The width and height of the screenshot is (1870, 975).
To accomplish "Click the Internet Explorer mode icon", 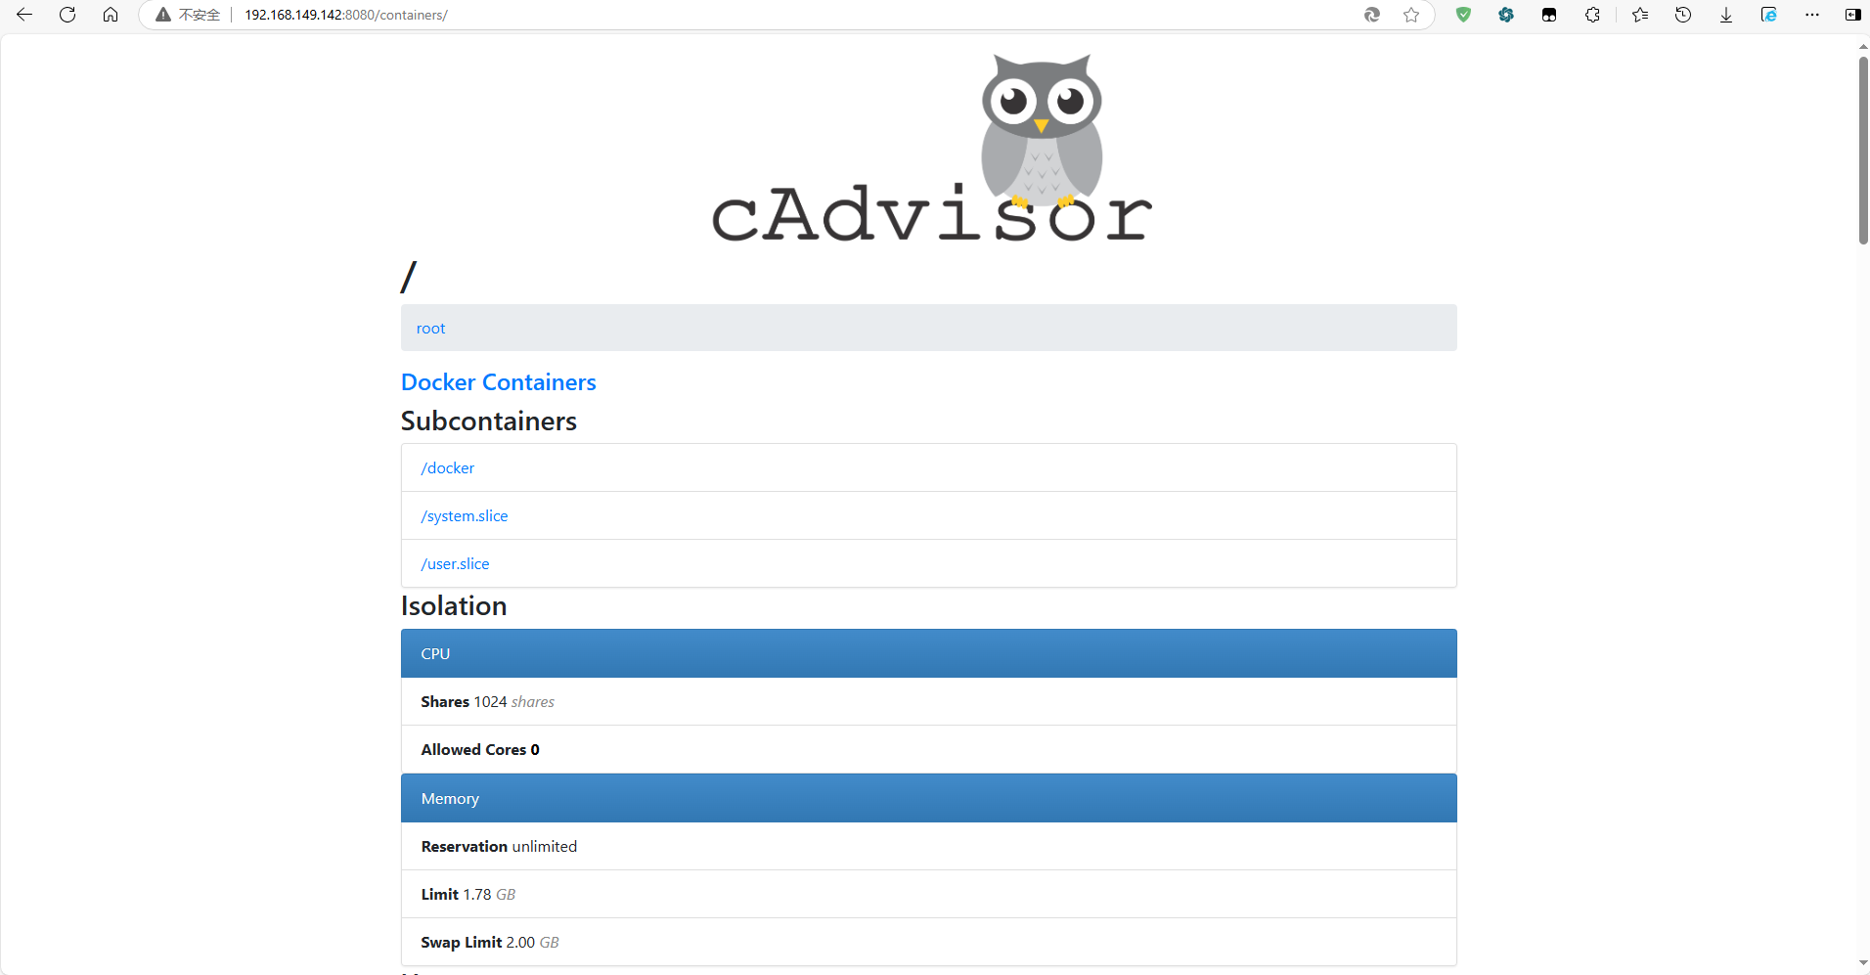I will tap(1769, 15).
